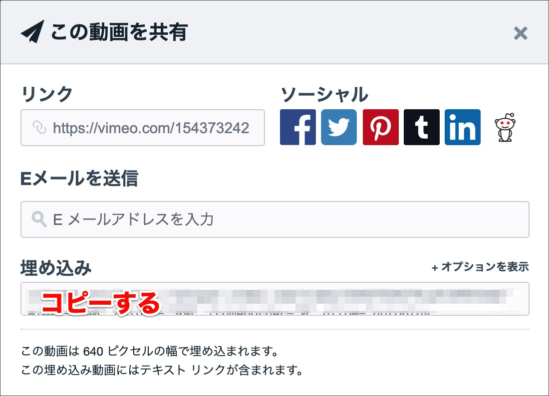Post the video to Tumblr
Screen dimensions: 549x396
(422, 127)
